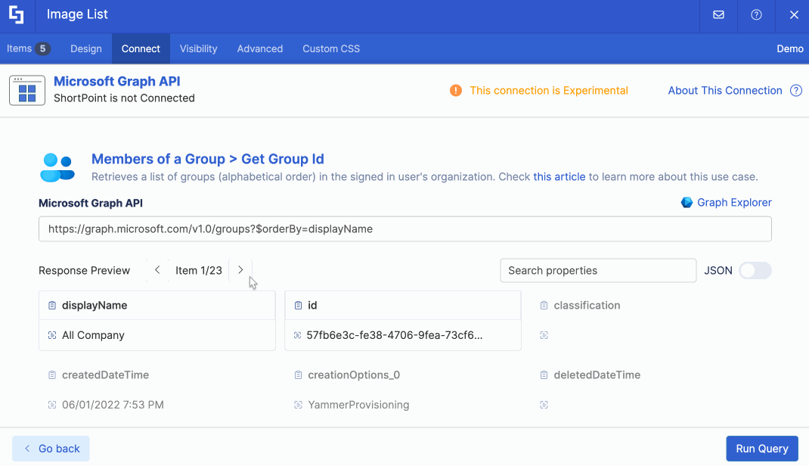This screenshot has height=466, width=809.
Task: Toggle the JSON view switch
Action: click(x=755, y=270)
